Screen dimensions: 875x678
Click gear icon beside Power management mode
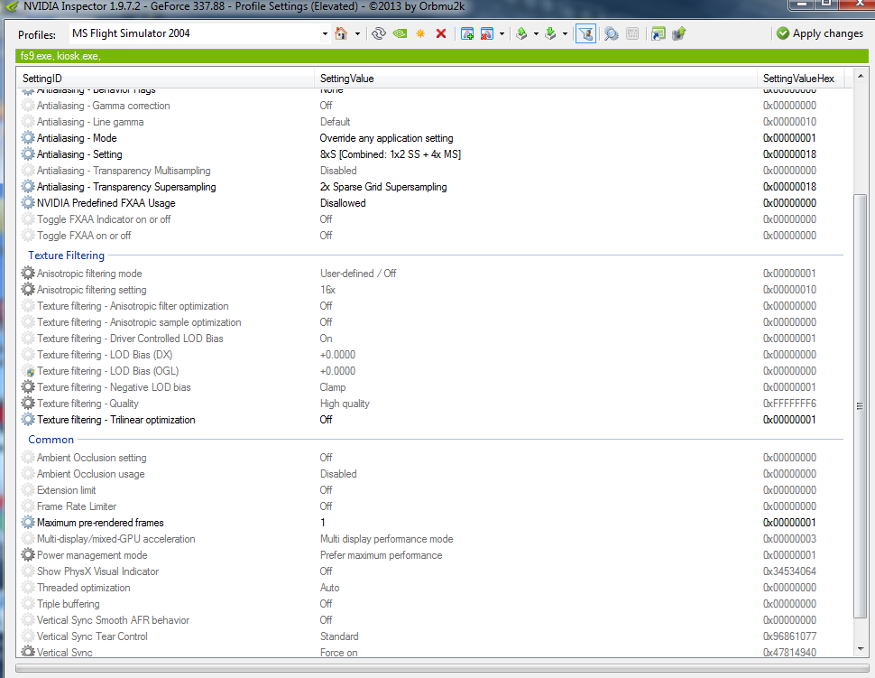[28, 555]
